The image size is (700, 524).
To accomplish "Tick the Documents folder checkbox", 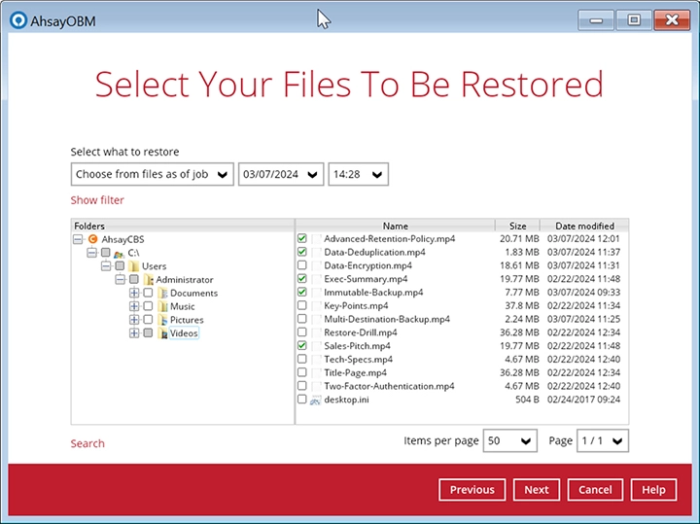I will point(148,293).
